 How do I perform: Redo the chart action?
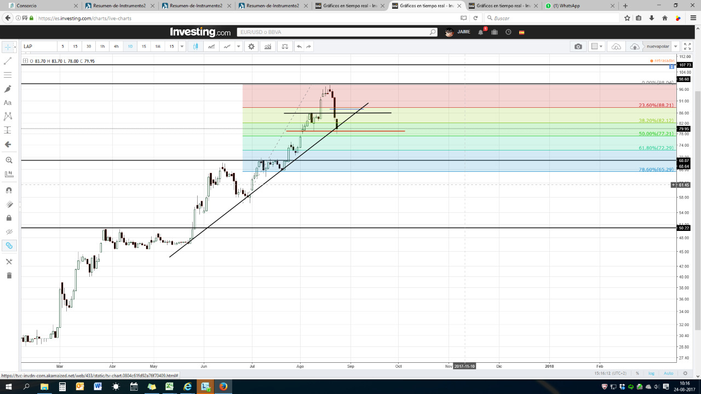click(x=309, y=47)
